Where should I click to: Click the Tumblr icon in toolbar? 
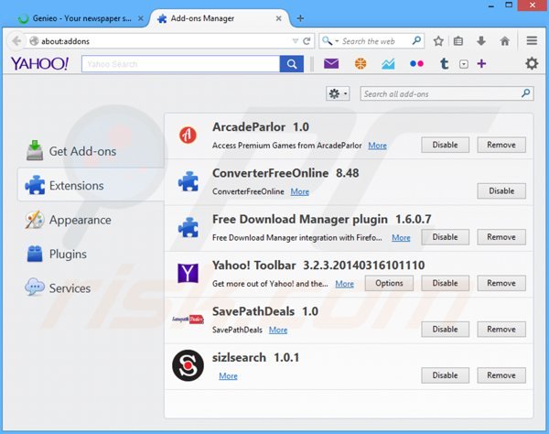[x=444, y=63]
